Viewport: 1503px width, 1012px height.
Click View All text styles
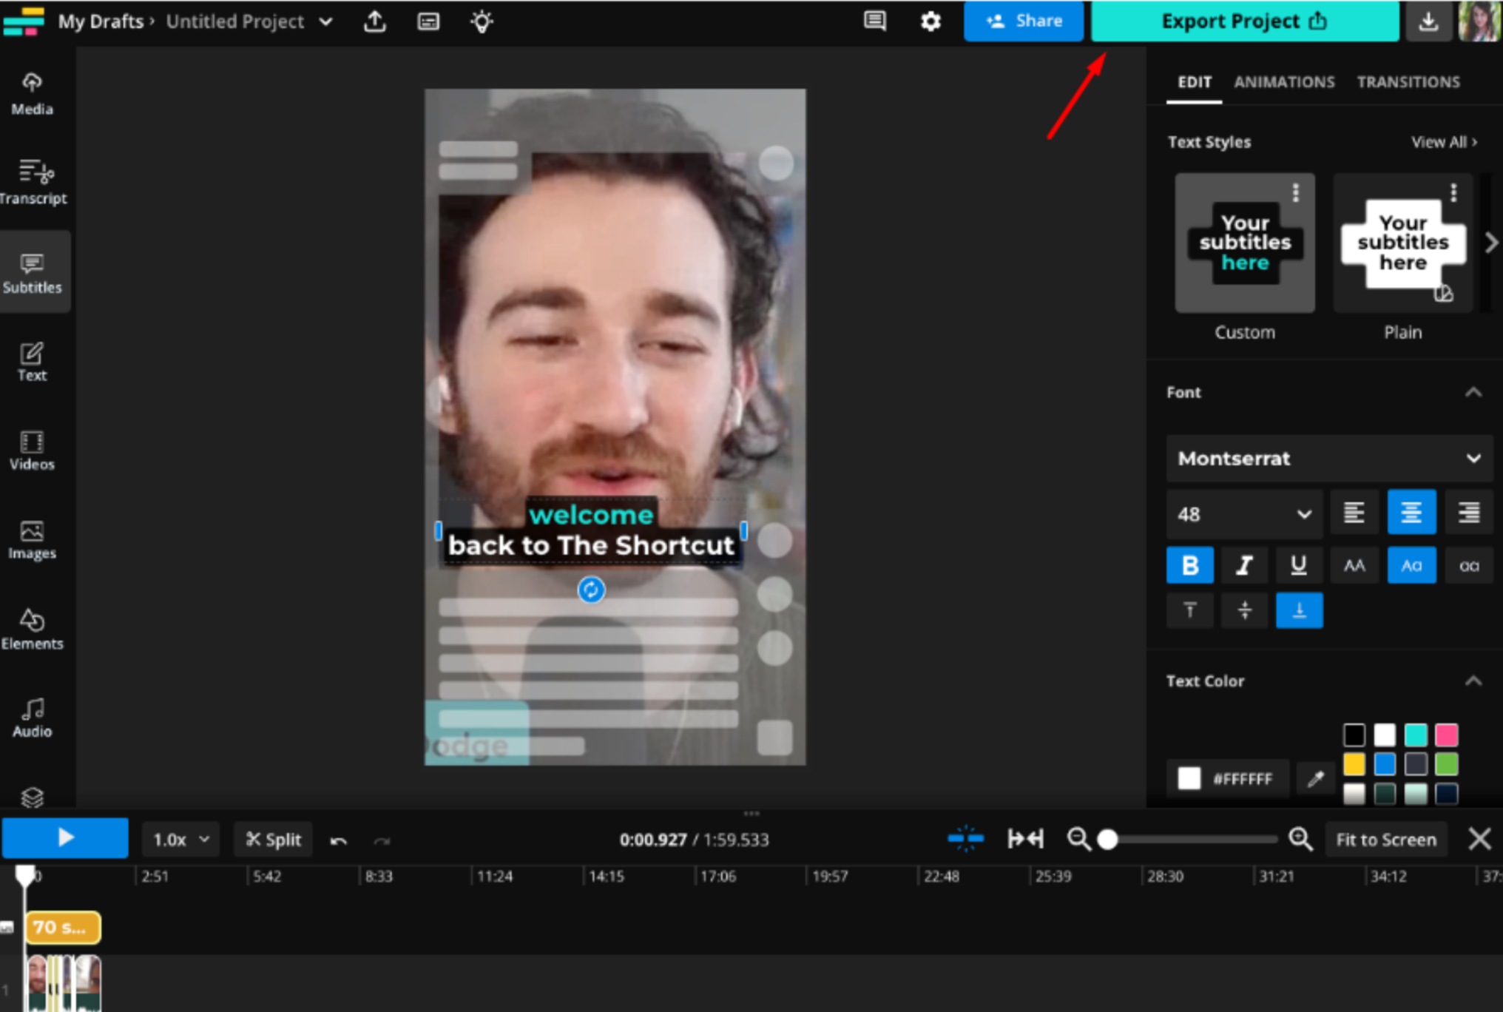point(1442,141)
